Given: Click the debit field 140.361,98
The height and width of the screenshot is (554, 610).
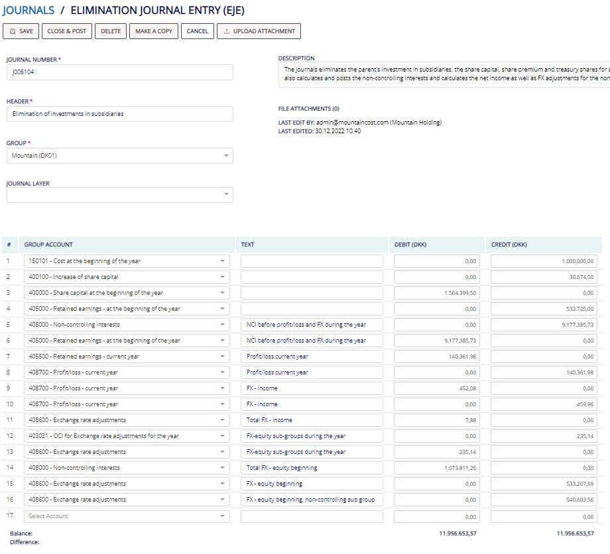Looking at the screenshot, I should coord(437,357).
